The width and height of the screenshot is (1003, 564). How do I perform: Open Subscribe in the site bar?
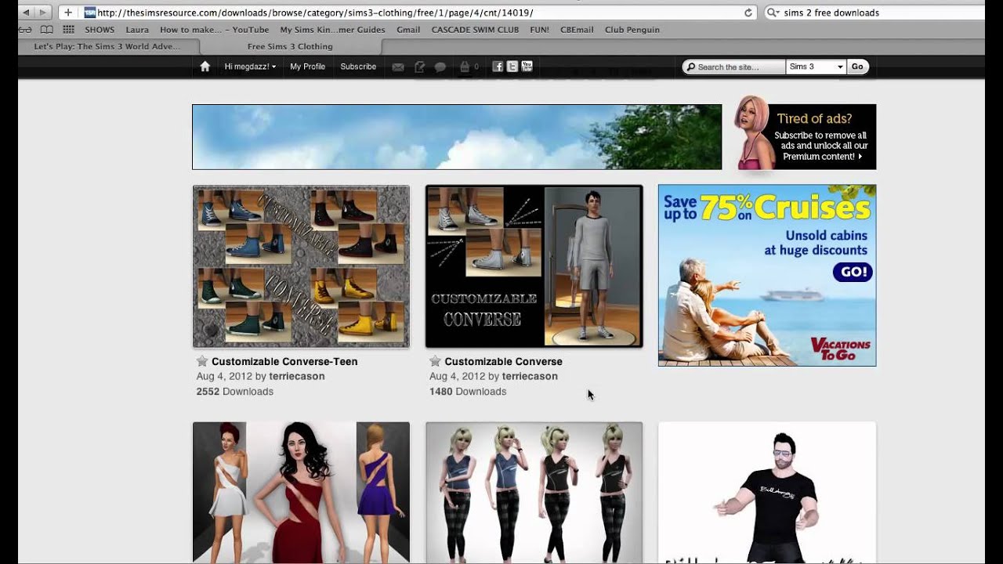coord(358,67)
